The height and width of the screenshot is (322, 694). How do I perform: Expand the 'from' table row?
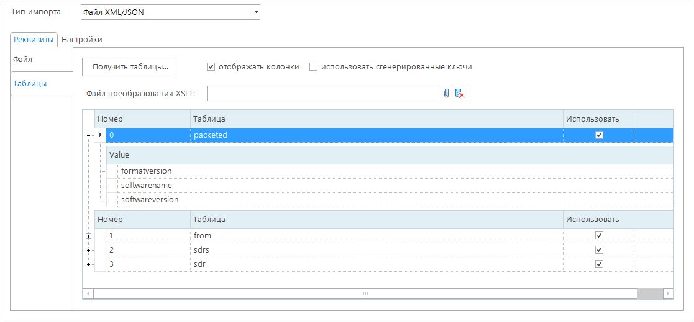[88, 236]
